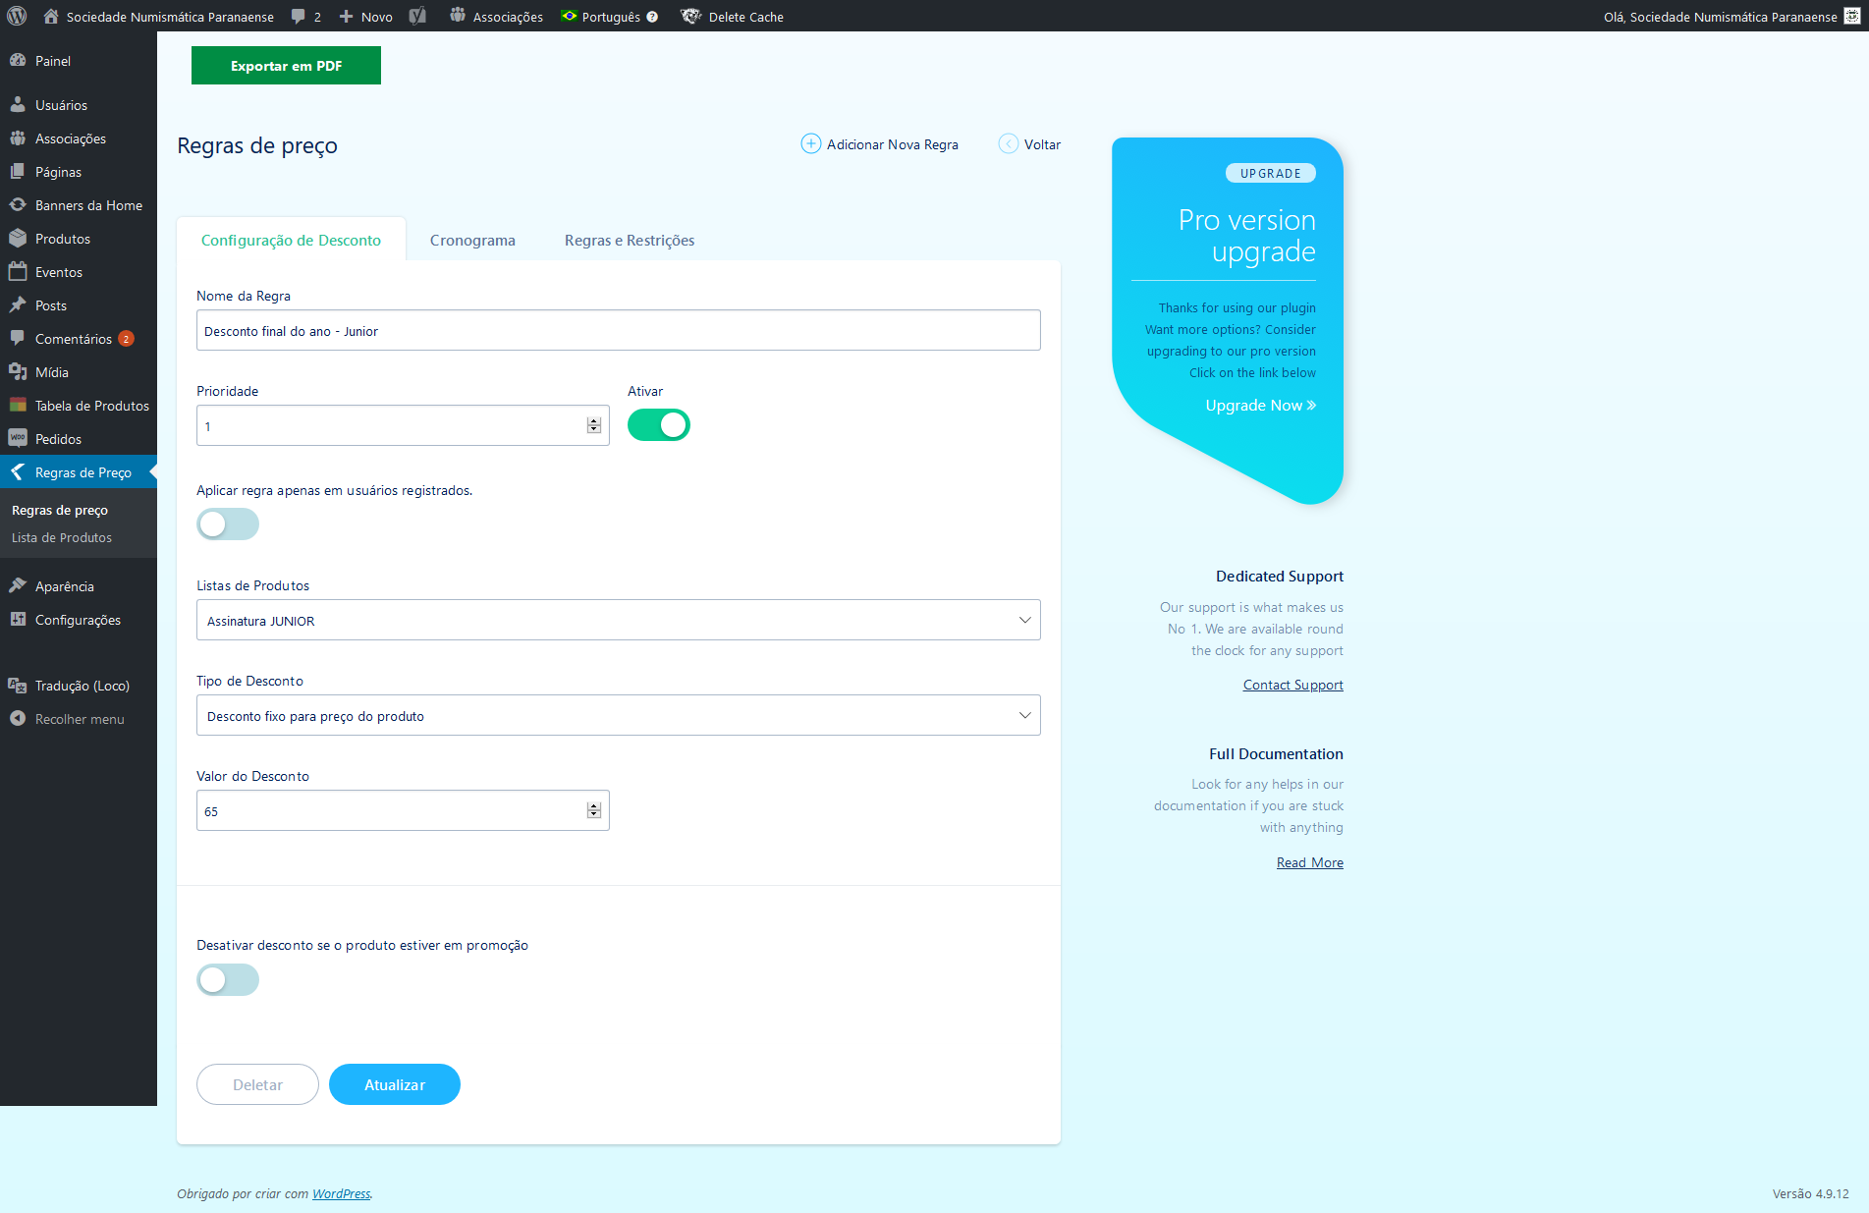The image size is (1869, 1213).
Task: Click the Aparência brush icon
Action: [18, 585]
